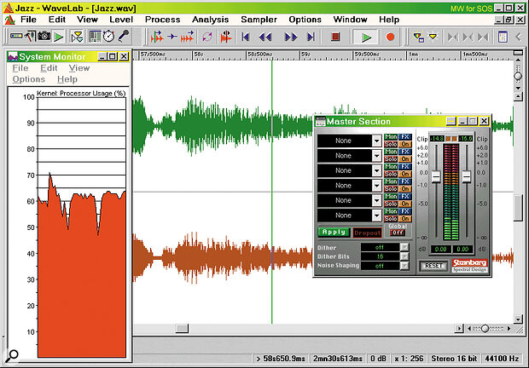
Task: Click the red waveform with marker pin icon
Action: tap(226, 37)
